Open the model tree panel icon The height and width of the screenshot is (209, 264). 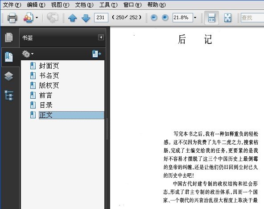coord(9,95)
